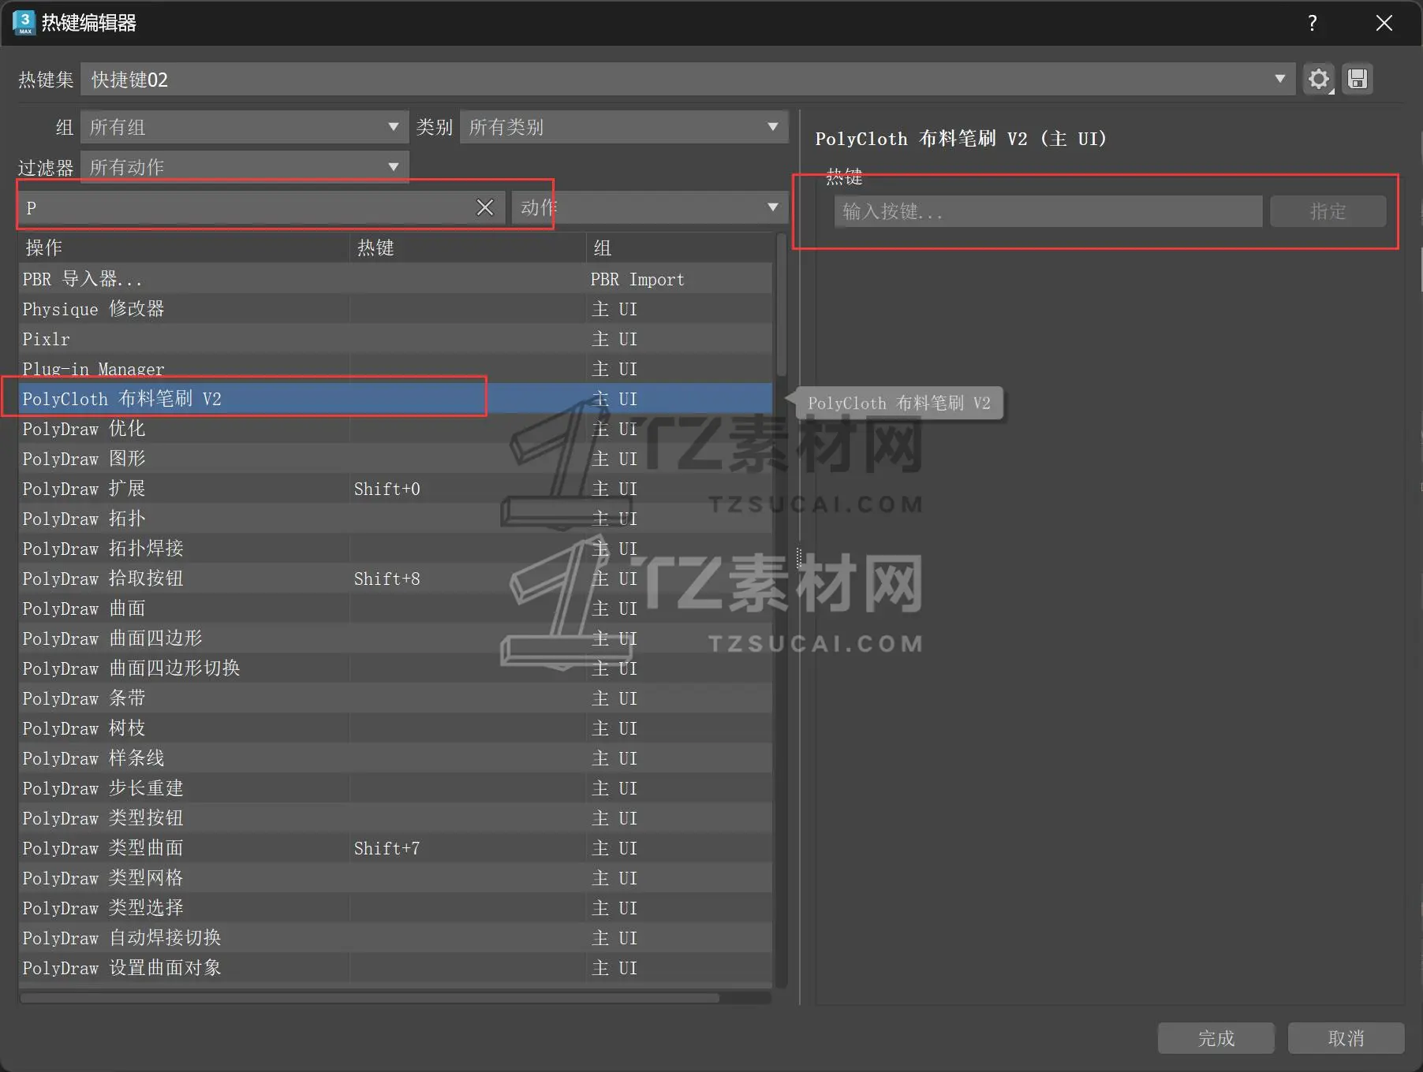Click the help question mark icon
This screenshot has height=1072, width=1423.
point(1313,23)
